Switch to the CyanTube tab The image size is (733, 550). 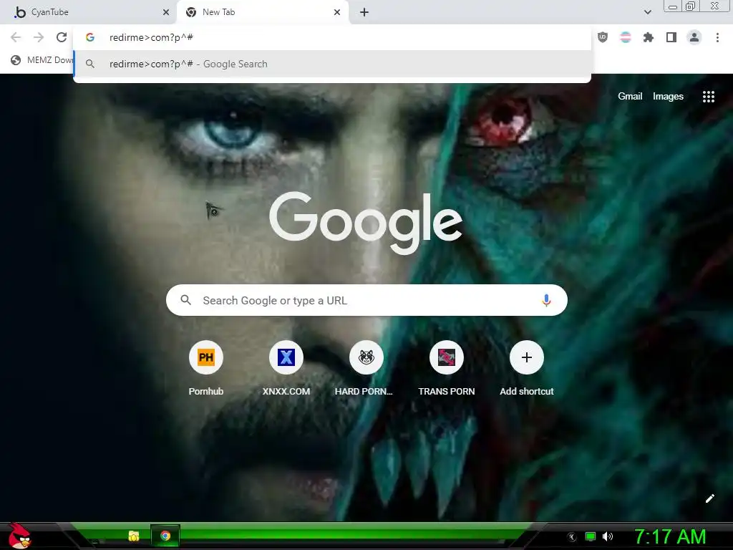(88, 12)
